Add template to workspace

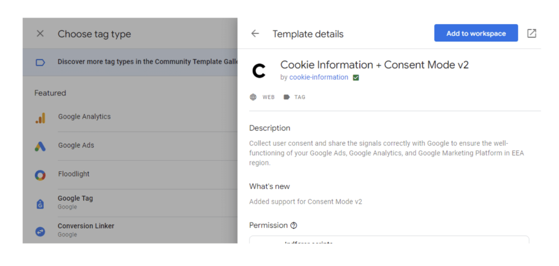point(475,33)
